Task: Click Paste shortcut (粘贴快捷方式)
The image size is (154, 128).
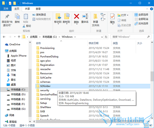Action: (42, 19)
